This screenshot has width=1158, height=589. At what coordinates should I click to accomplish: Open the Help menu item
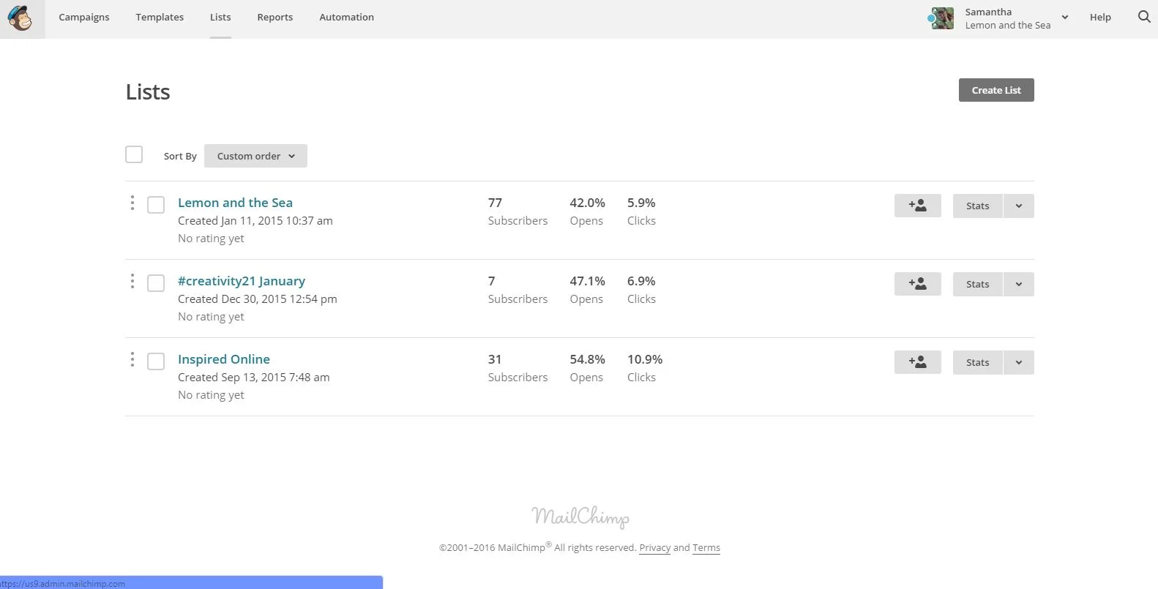tap(1100, 18)
